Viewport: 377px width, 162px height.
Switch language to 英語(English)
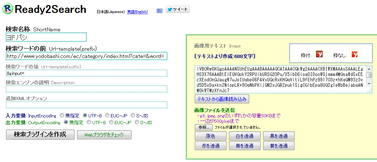pos(137,12)
